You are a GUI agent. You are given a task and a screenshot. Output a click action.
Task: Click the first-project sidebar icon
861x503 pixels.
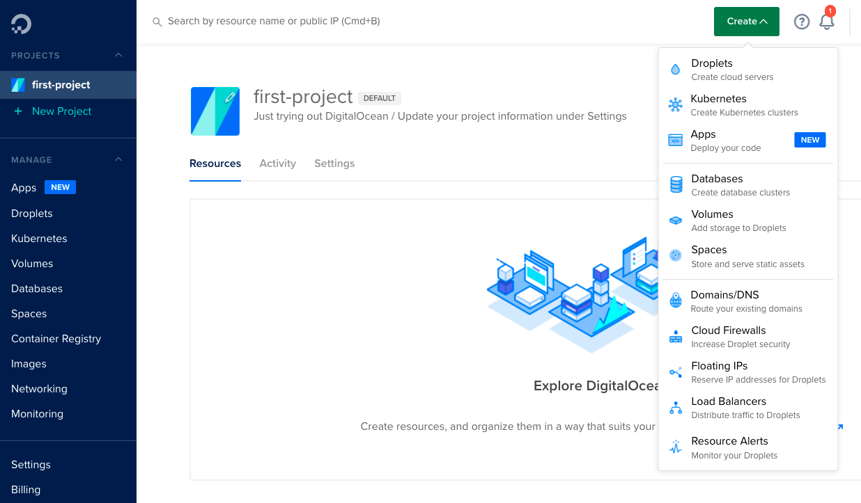click(18, 85)
